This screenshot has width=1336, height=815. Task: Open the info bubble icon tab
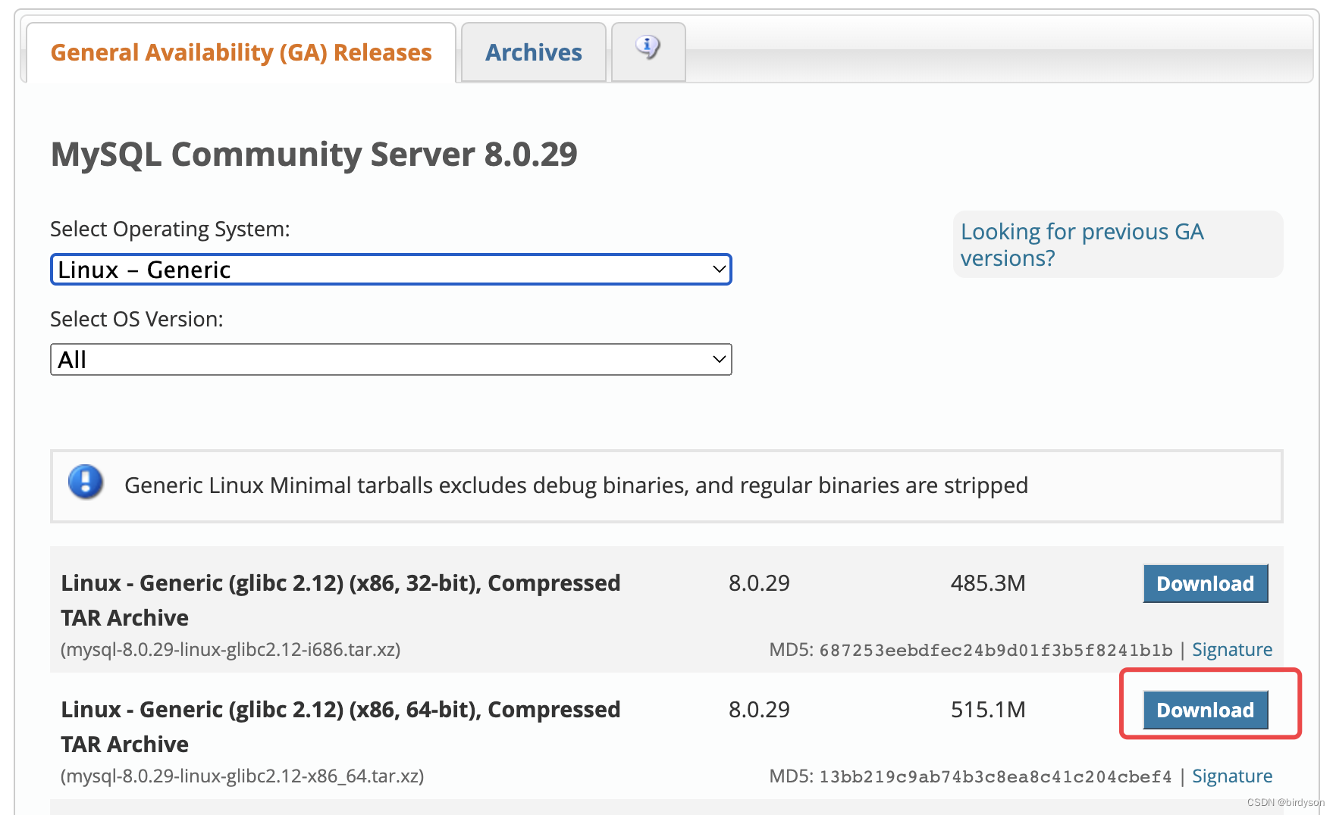point(648,52)
